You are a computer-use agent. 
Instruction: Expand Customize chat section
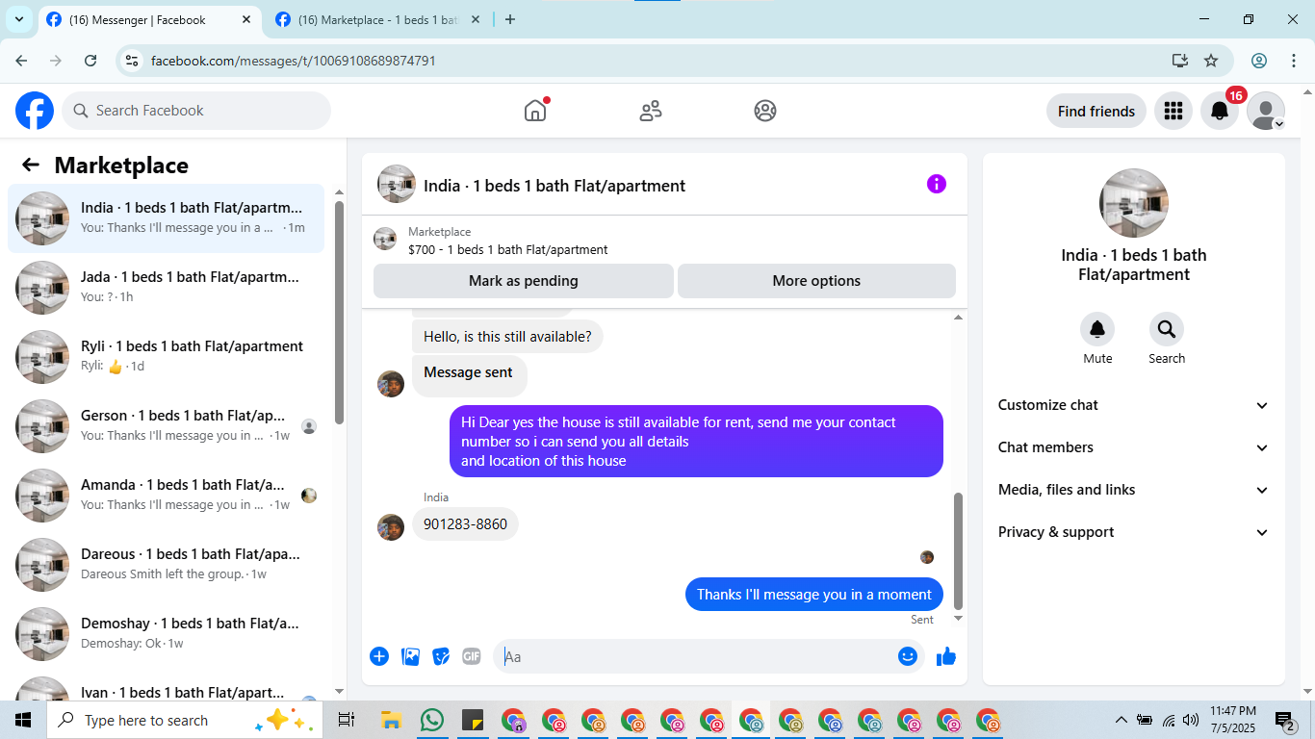click(1133, 405)
